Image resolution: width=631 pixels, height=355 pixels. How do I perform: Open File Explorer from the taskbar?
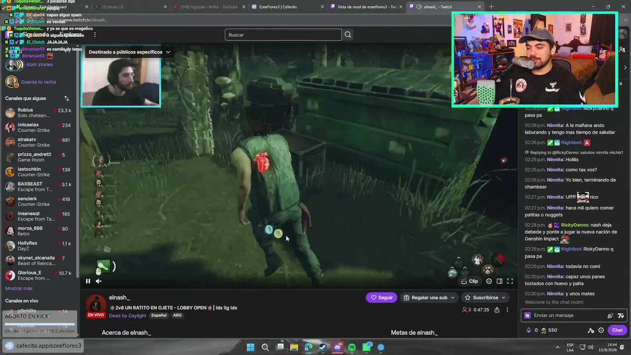point(294,347)
